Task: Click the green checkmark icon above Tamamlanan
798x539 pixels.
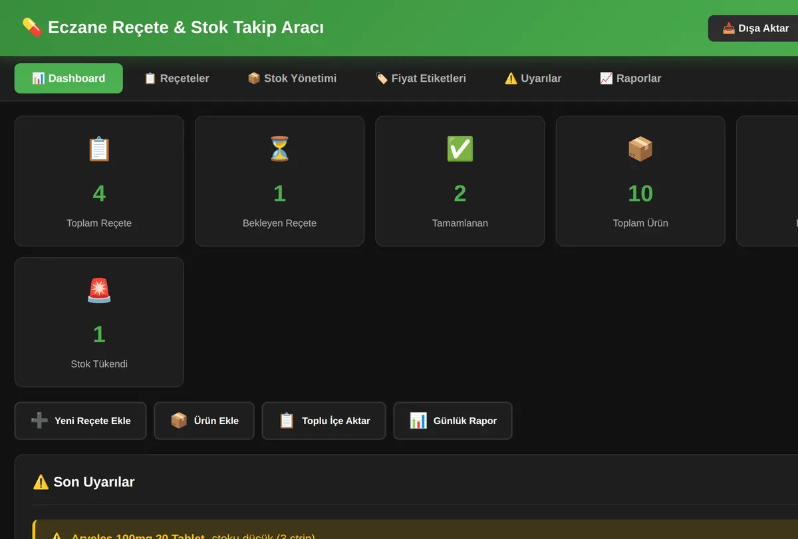Action: point(460,149)
